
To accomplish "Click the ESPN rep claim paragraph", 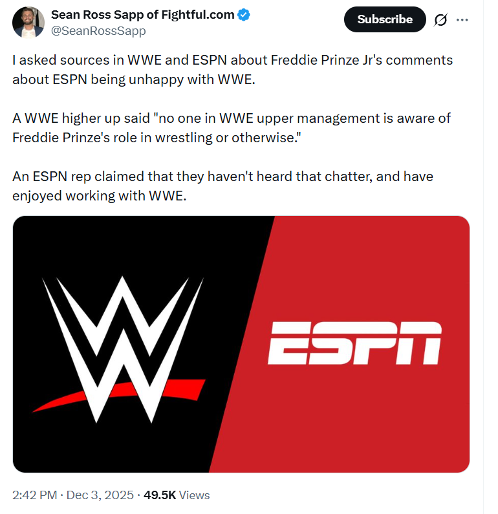I will [224, 186].
